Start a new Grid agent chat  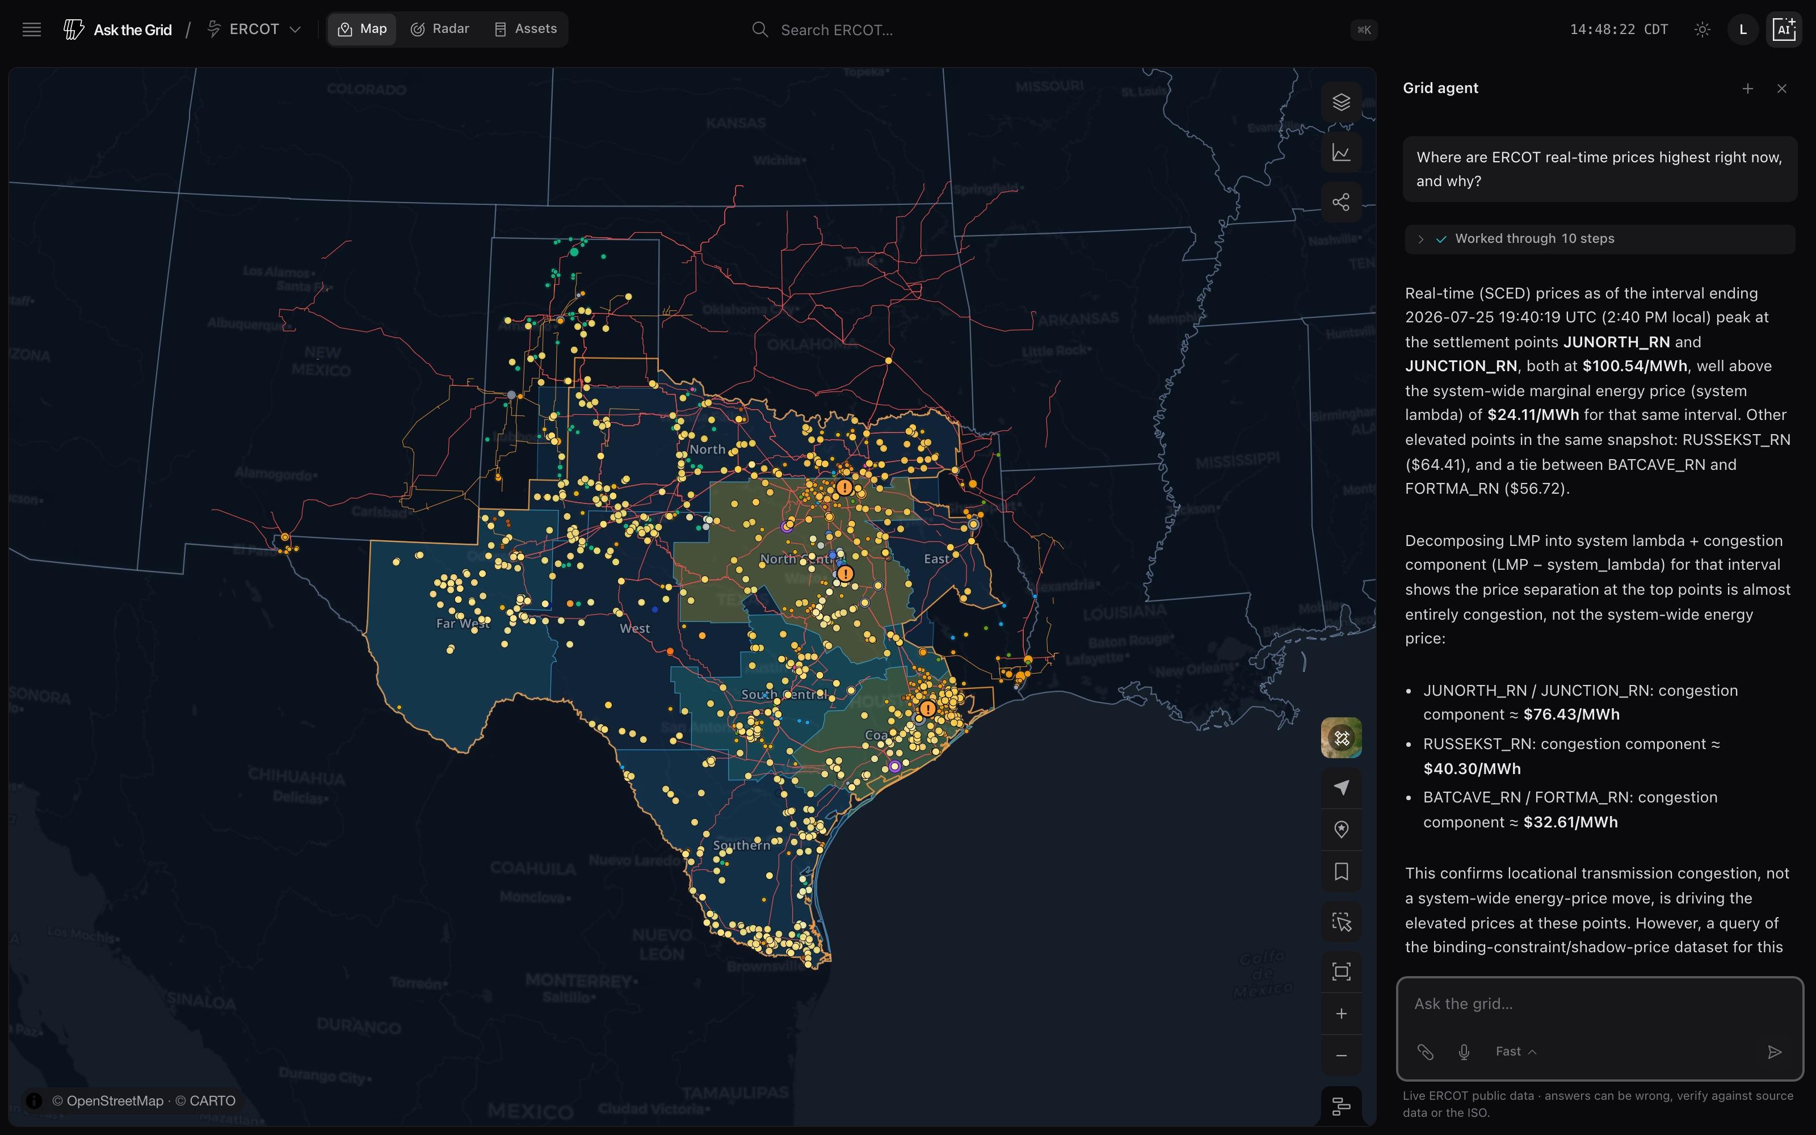point(1748,89)
